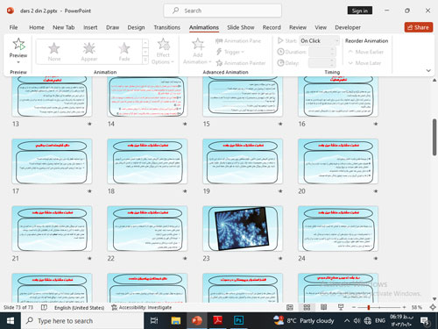Open the Developer tab
This screenshot has height=329, width=438.
click(x=348, y=27)
